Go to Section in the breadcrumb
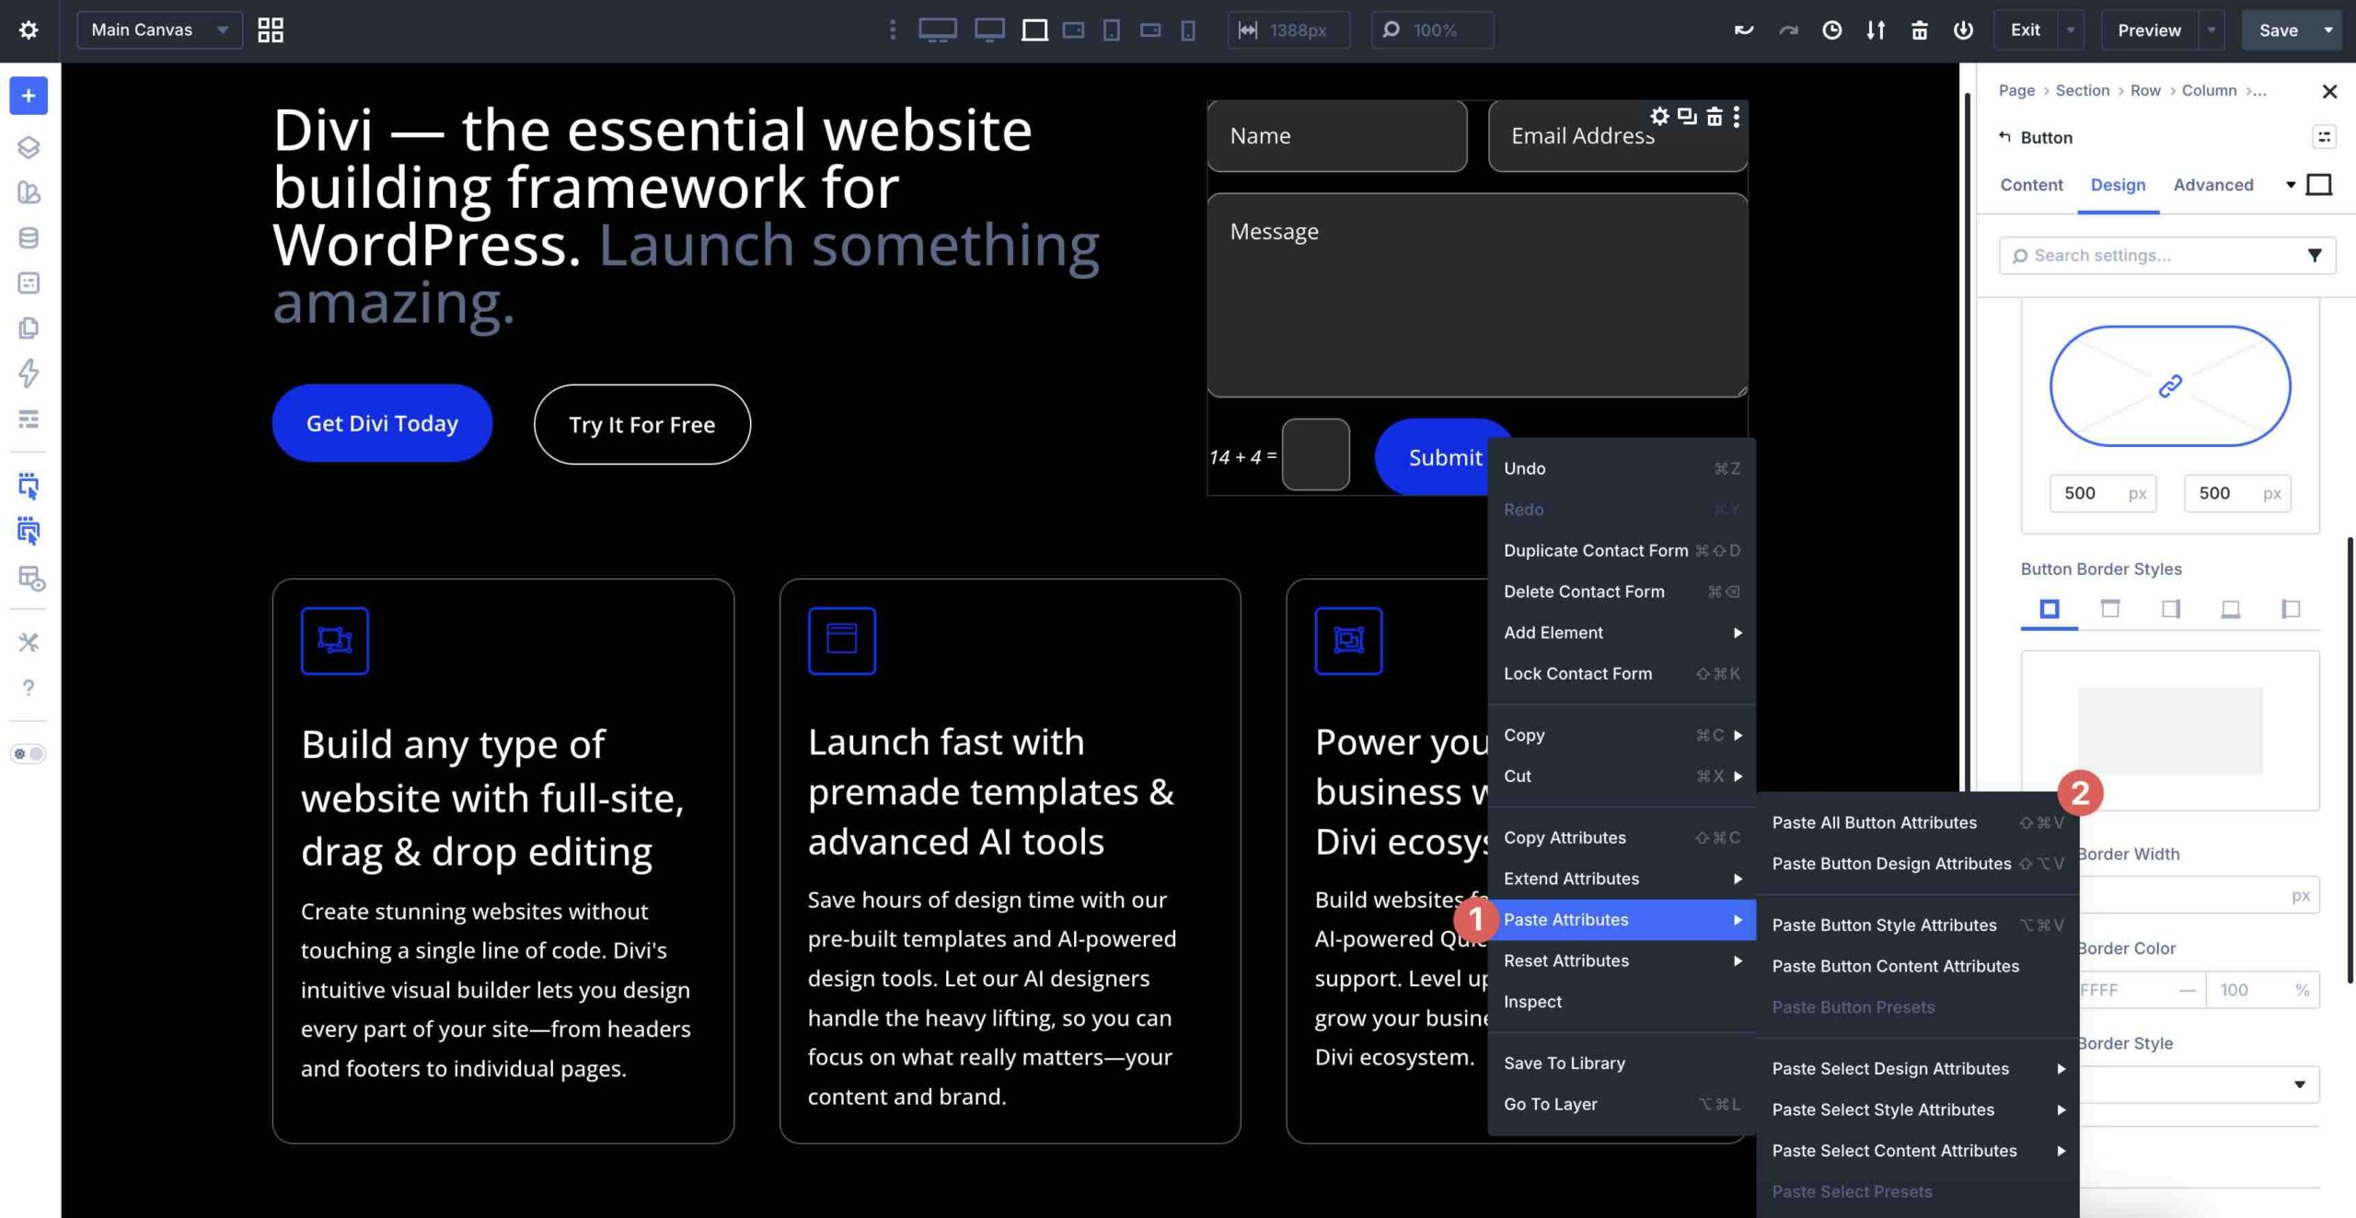2356x1218 pixels. (2082, 90)
